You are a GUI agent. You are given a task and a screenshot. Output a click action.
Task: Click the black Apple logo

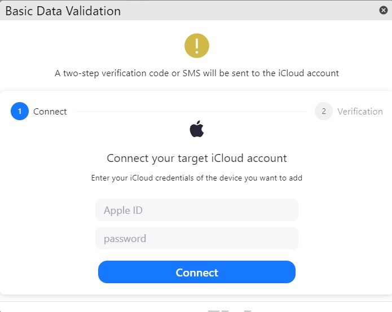tap(197, 129)
